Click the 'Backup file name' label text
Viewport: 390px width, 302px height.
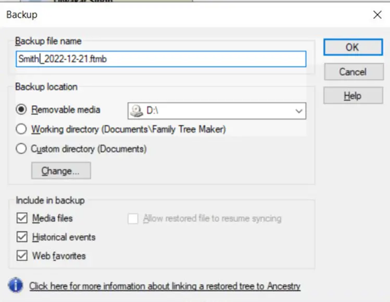48,41
